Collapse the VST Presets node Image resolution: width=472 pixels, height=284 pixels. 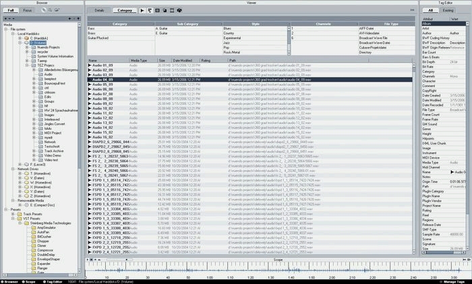[13, 219]
